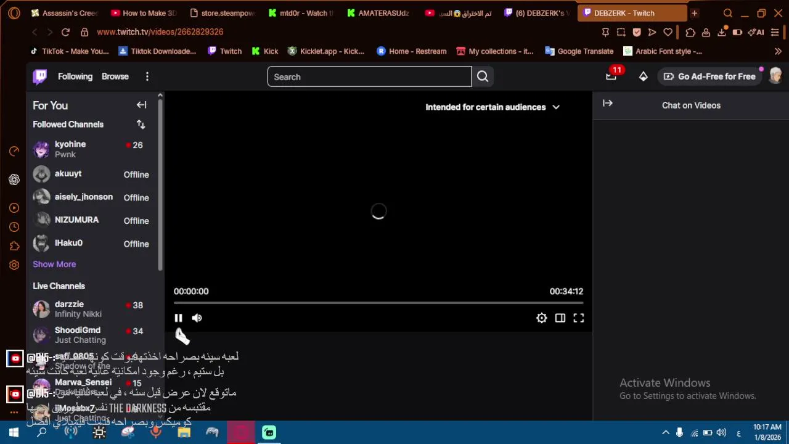
Task: Click padlock site info icon
Action: [84, 32]
